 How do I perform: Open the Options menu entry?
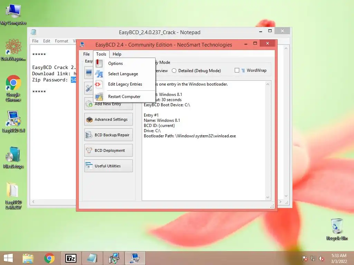pos(124,63)
